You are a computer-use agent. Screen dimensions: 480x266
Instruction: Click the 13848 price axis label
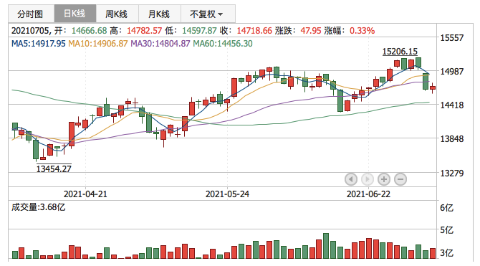click(452, 139)
